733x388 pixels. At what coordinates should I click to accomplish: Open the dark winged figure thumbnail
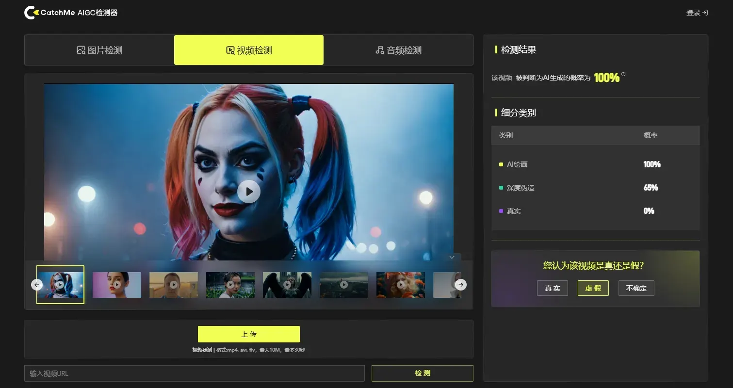pos(287,285)
